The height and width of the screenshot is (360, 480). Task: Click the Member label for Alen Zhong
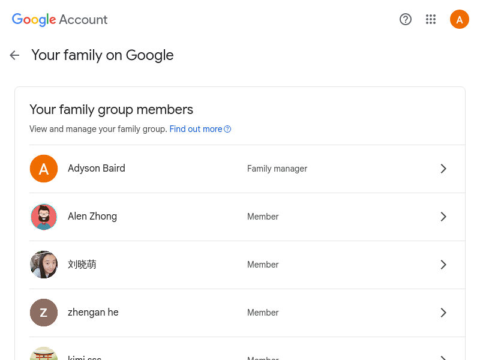(x=263, y=217)
